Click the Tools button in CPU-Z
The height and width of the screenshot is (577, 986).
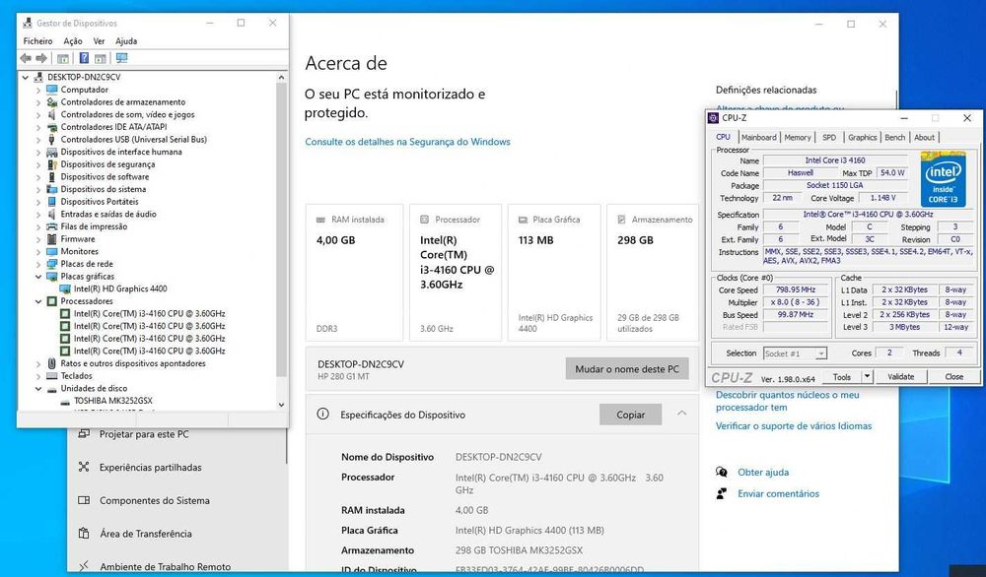coord(841,376)
